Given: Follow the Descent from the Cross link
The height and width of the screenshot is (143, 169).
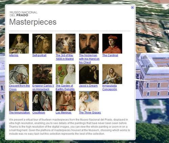Looking at the screenshot, I should [19, 88].
